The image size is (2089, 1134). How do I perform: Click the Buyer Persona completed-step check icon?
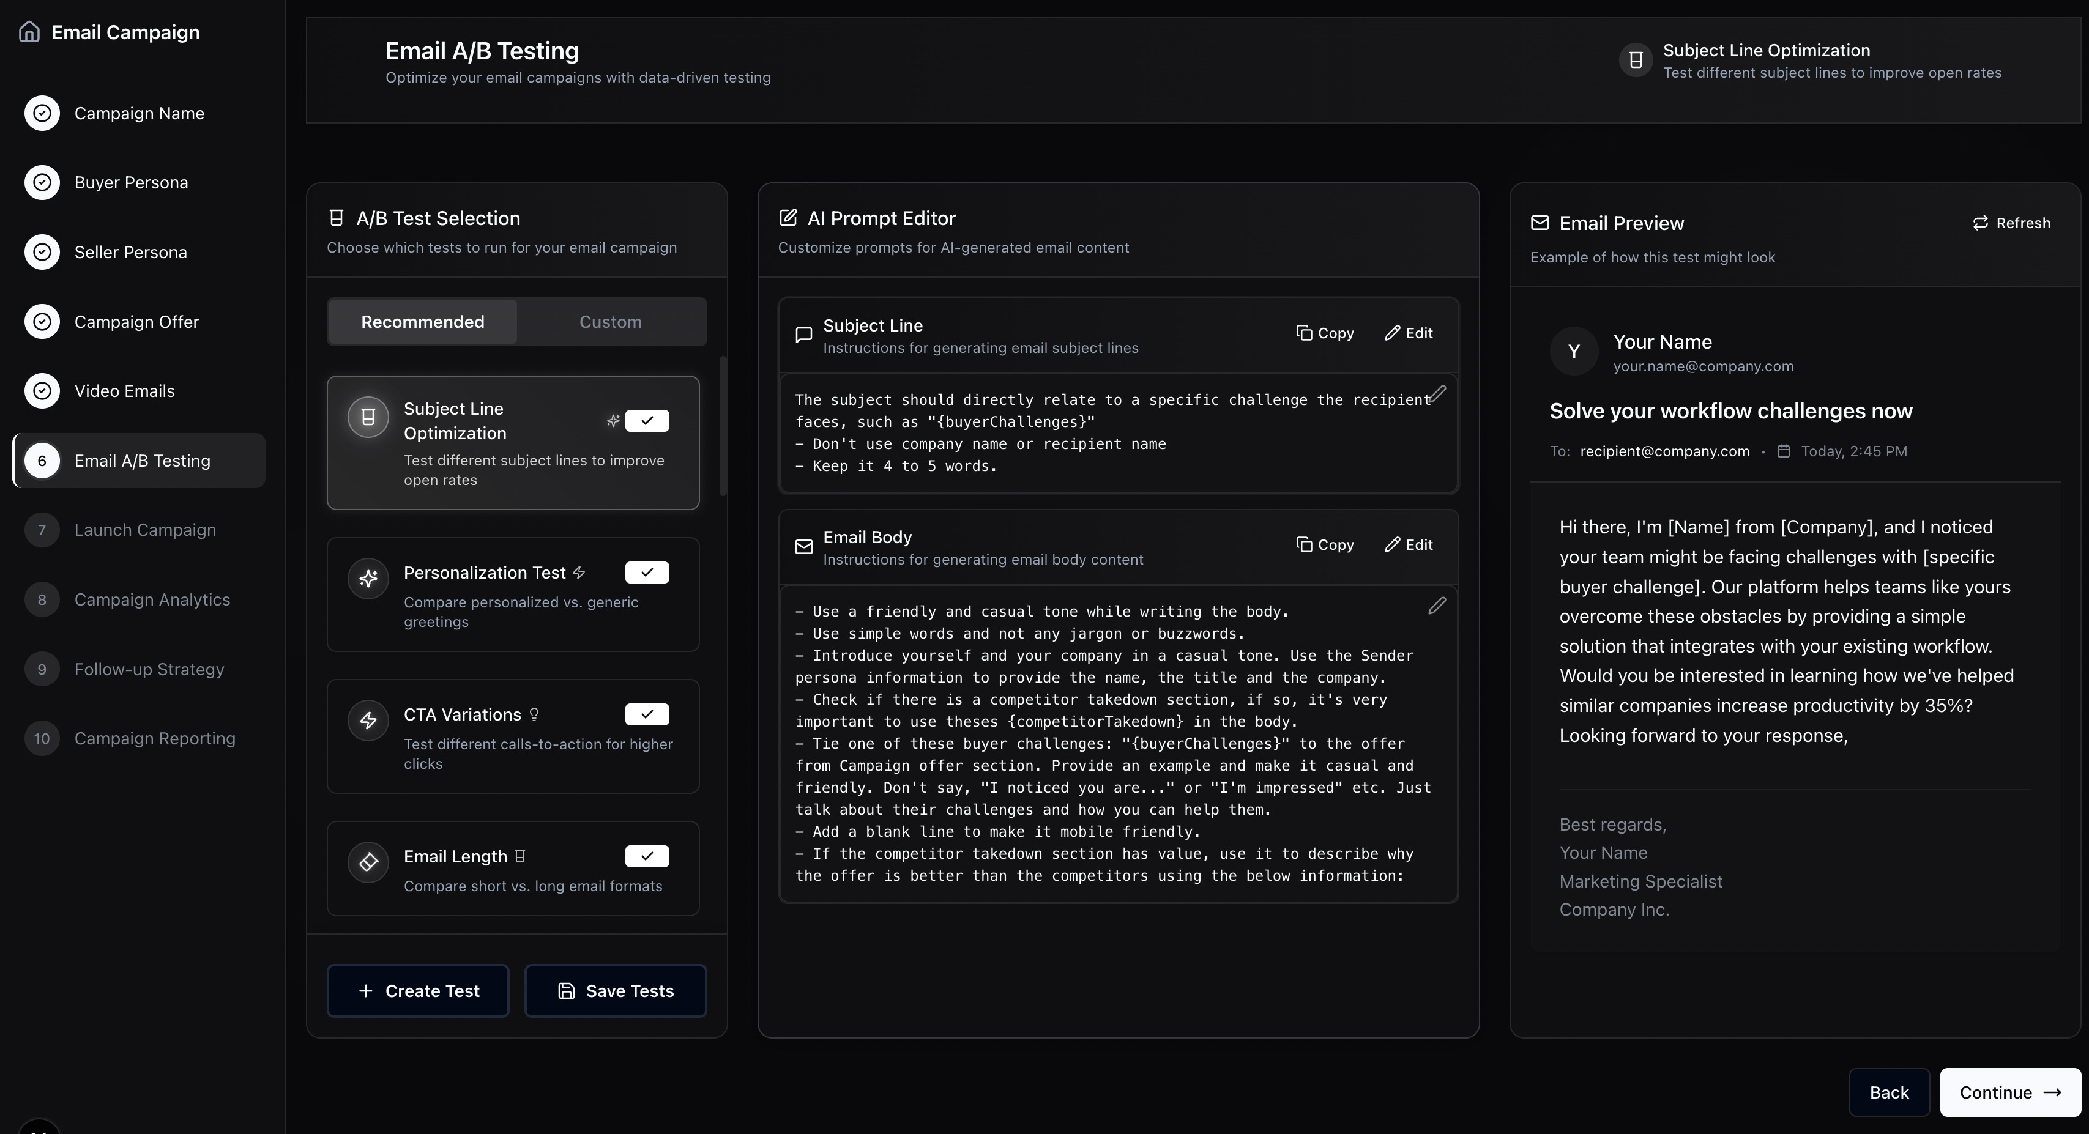[42, 182]
